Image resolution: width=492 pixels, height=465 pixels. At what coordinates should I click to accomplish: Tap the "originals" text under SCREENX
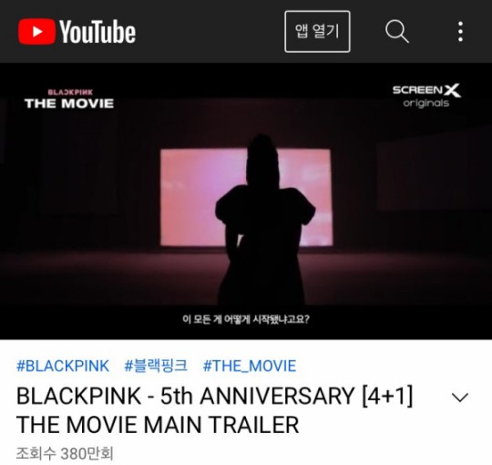[426, 103]
